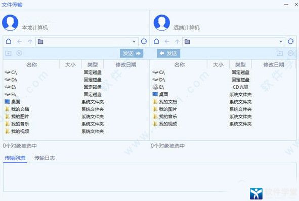The image size is (299, 201).
Task: Click the local computer user avatar
Action: tap(10, 23)
